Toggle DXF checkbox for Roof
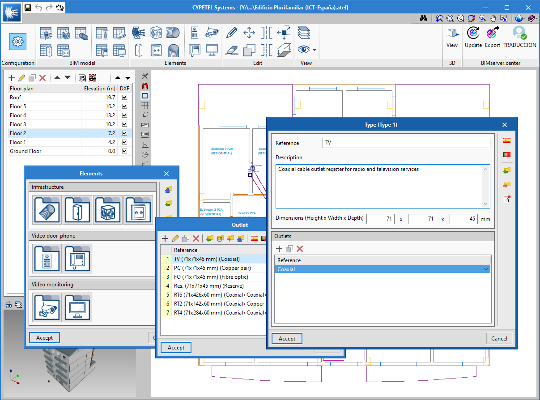The width and height of the screenshot is (540, 400). (x=124, y=98)
